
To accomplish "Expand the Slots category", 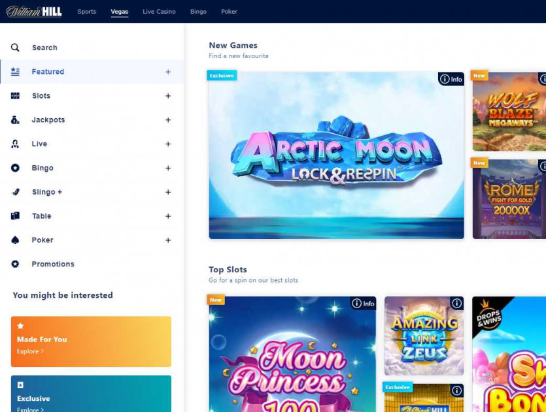I will tap(168, 95).
